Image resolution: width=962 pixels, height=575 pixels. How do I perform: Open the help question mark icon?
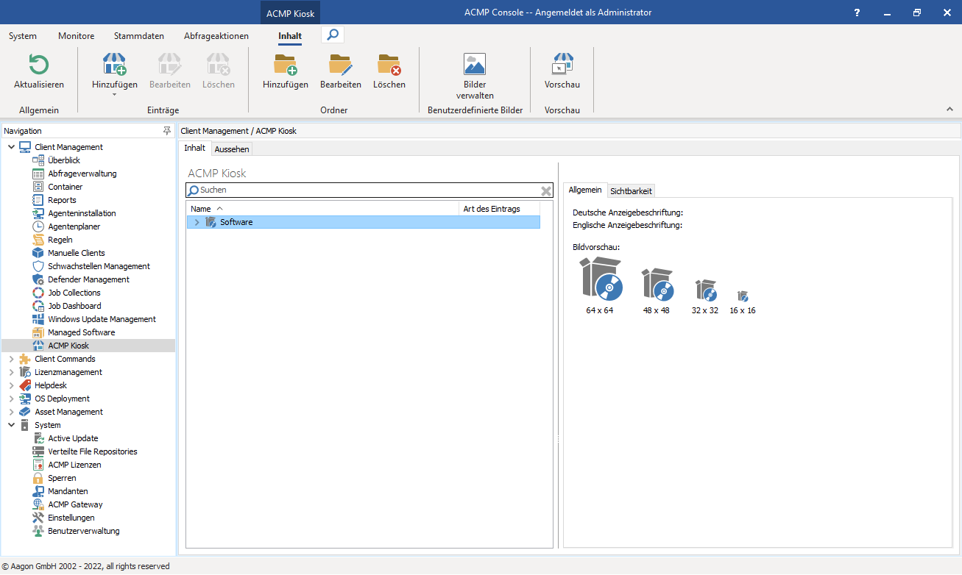856,12
